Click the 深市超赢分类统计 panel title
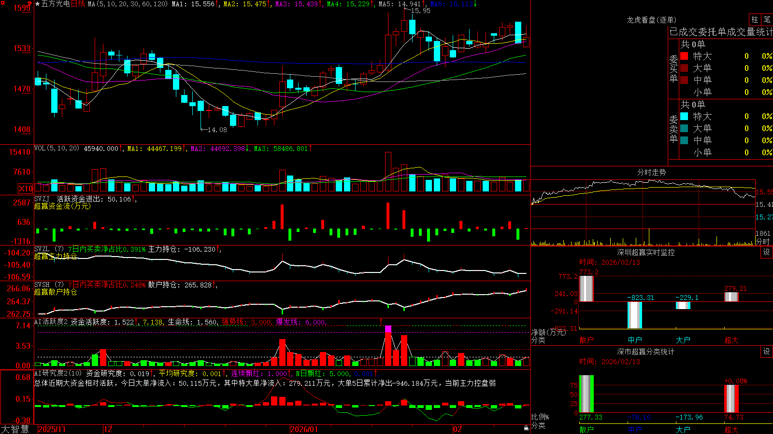The height and width of the screenshot is (434, 773). pyautogui.click(x=646, y=352)
